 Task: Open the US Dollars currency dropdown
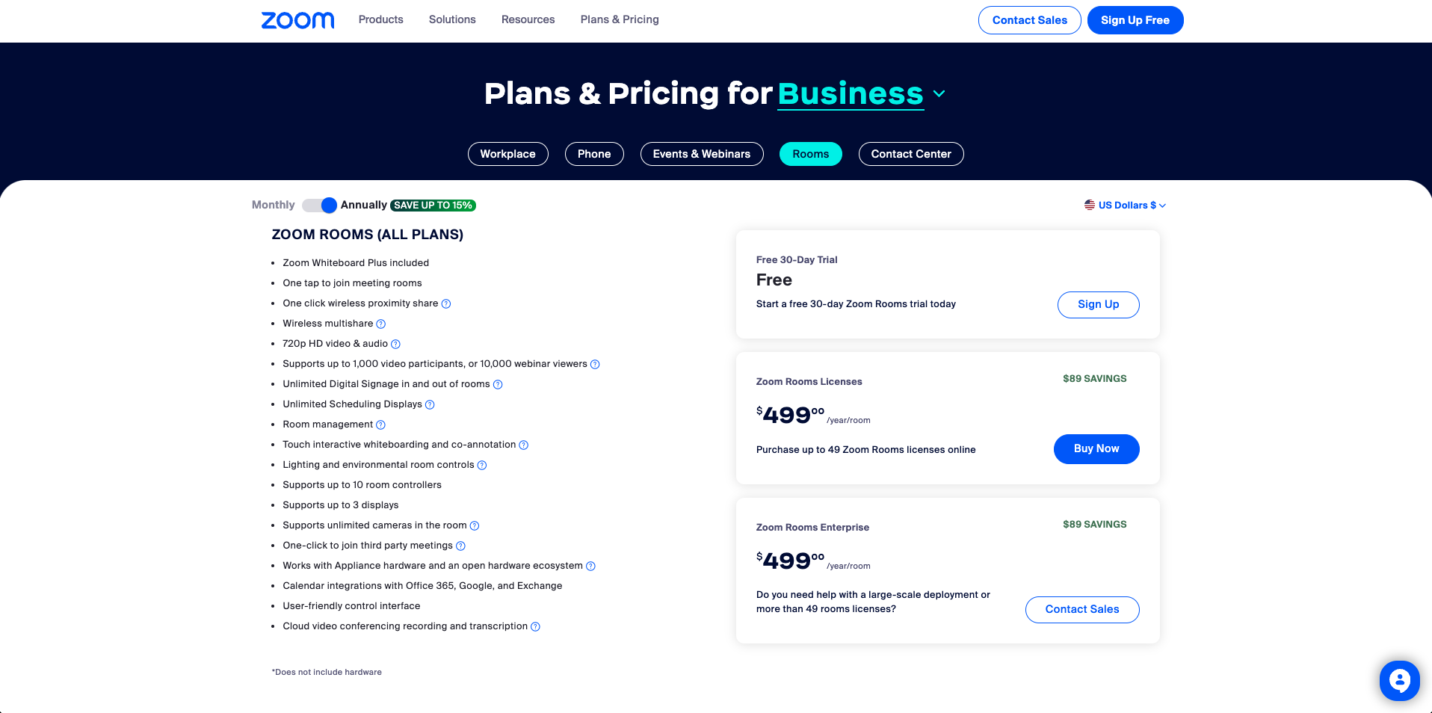coord(1125,206)
